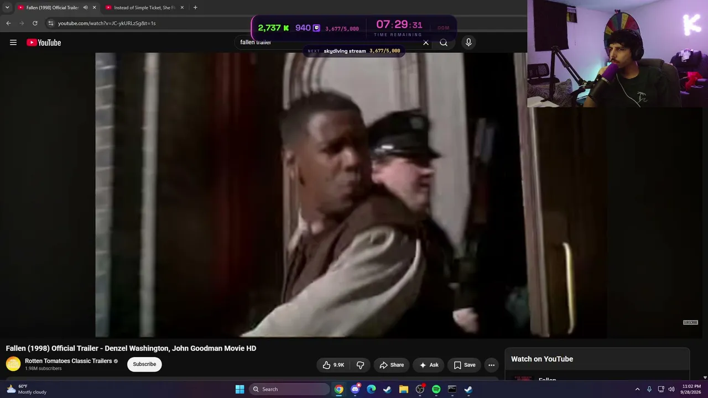Screen dimensions: 708x398
Task: Switch to the Instead of Simple Ticket tab
Action: pyautogui.click(x=144, y=8)
